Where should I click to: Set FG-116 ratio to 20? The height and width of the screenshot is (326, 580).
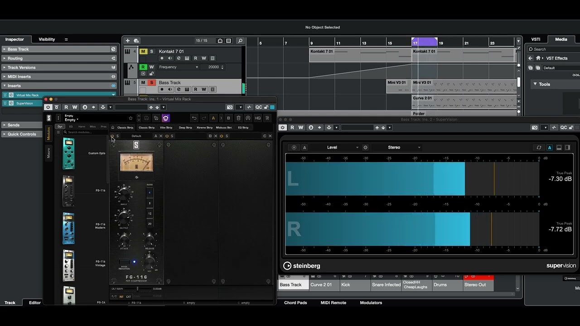point(150,224)
